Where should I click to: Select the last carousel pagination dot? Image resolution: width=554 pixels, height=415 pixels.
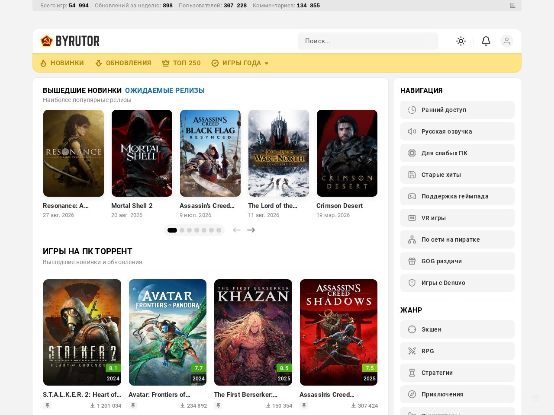tap(219, 230)
